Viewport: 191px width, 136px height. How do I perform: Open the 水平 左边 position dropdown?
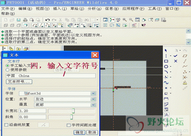click(x=93, y=99)
